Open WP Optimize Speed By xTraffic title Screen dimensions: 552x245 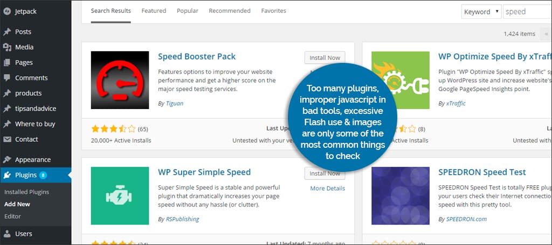(495, 56)
